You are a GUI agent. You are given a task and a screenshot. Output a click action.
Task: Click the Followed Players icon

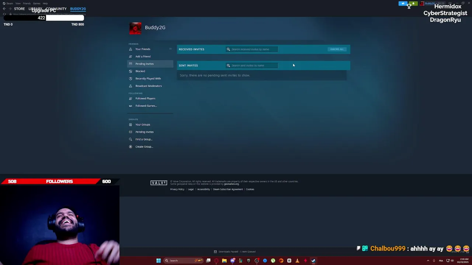coord(130,98)
